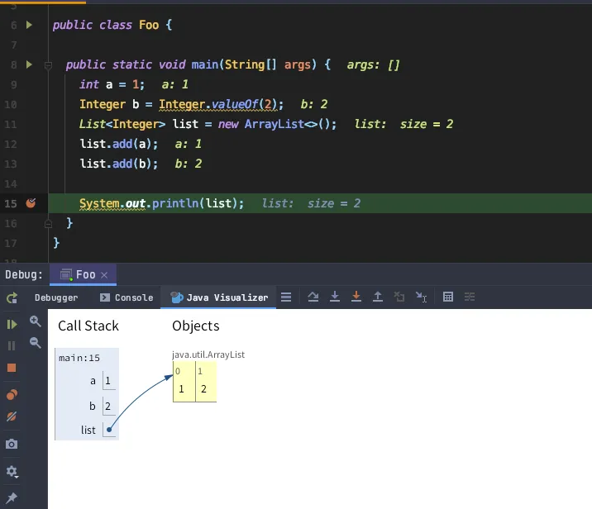Image resolution: width=592 pixels, height=509 pixels.
Task: Click variable b value in call stack
Action: [x=109, y=406]
